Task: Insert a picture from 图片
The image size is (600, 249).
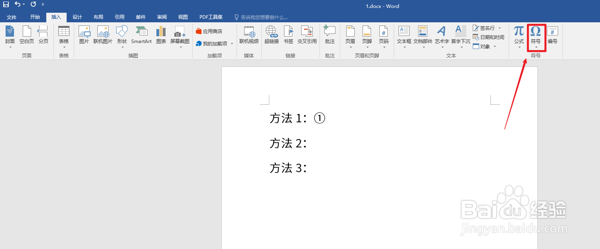Action: (84, 37)
